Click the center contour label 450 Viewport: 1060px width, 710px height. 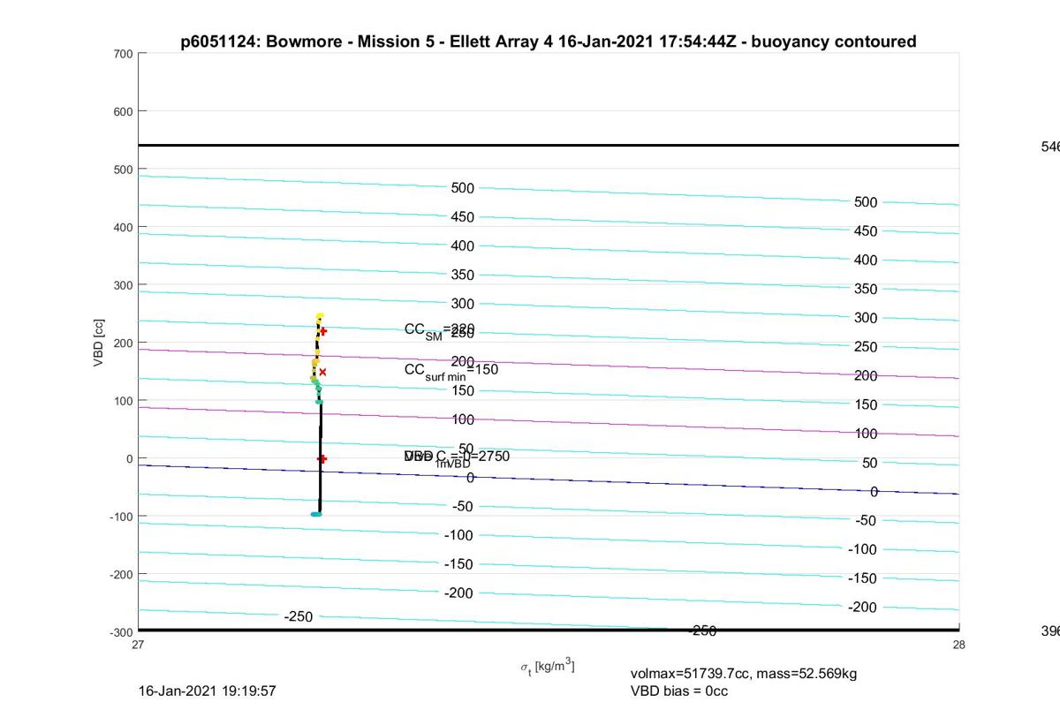463,217
